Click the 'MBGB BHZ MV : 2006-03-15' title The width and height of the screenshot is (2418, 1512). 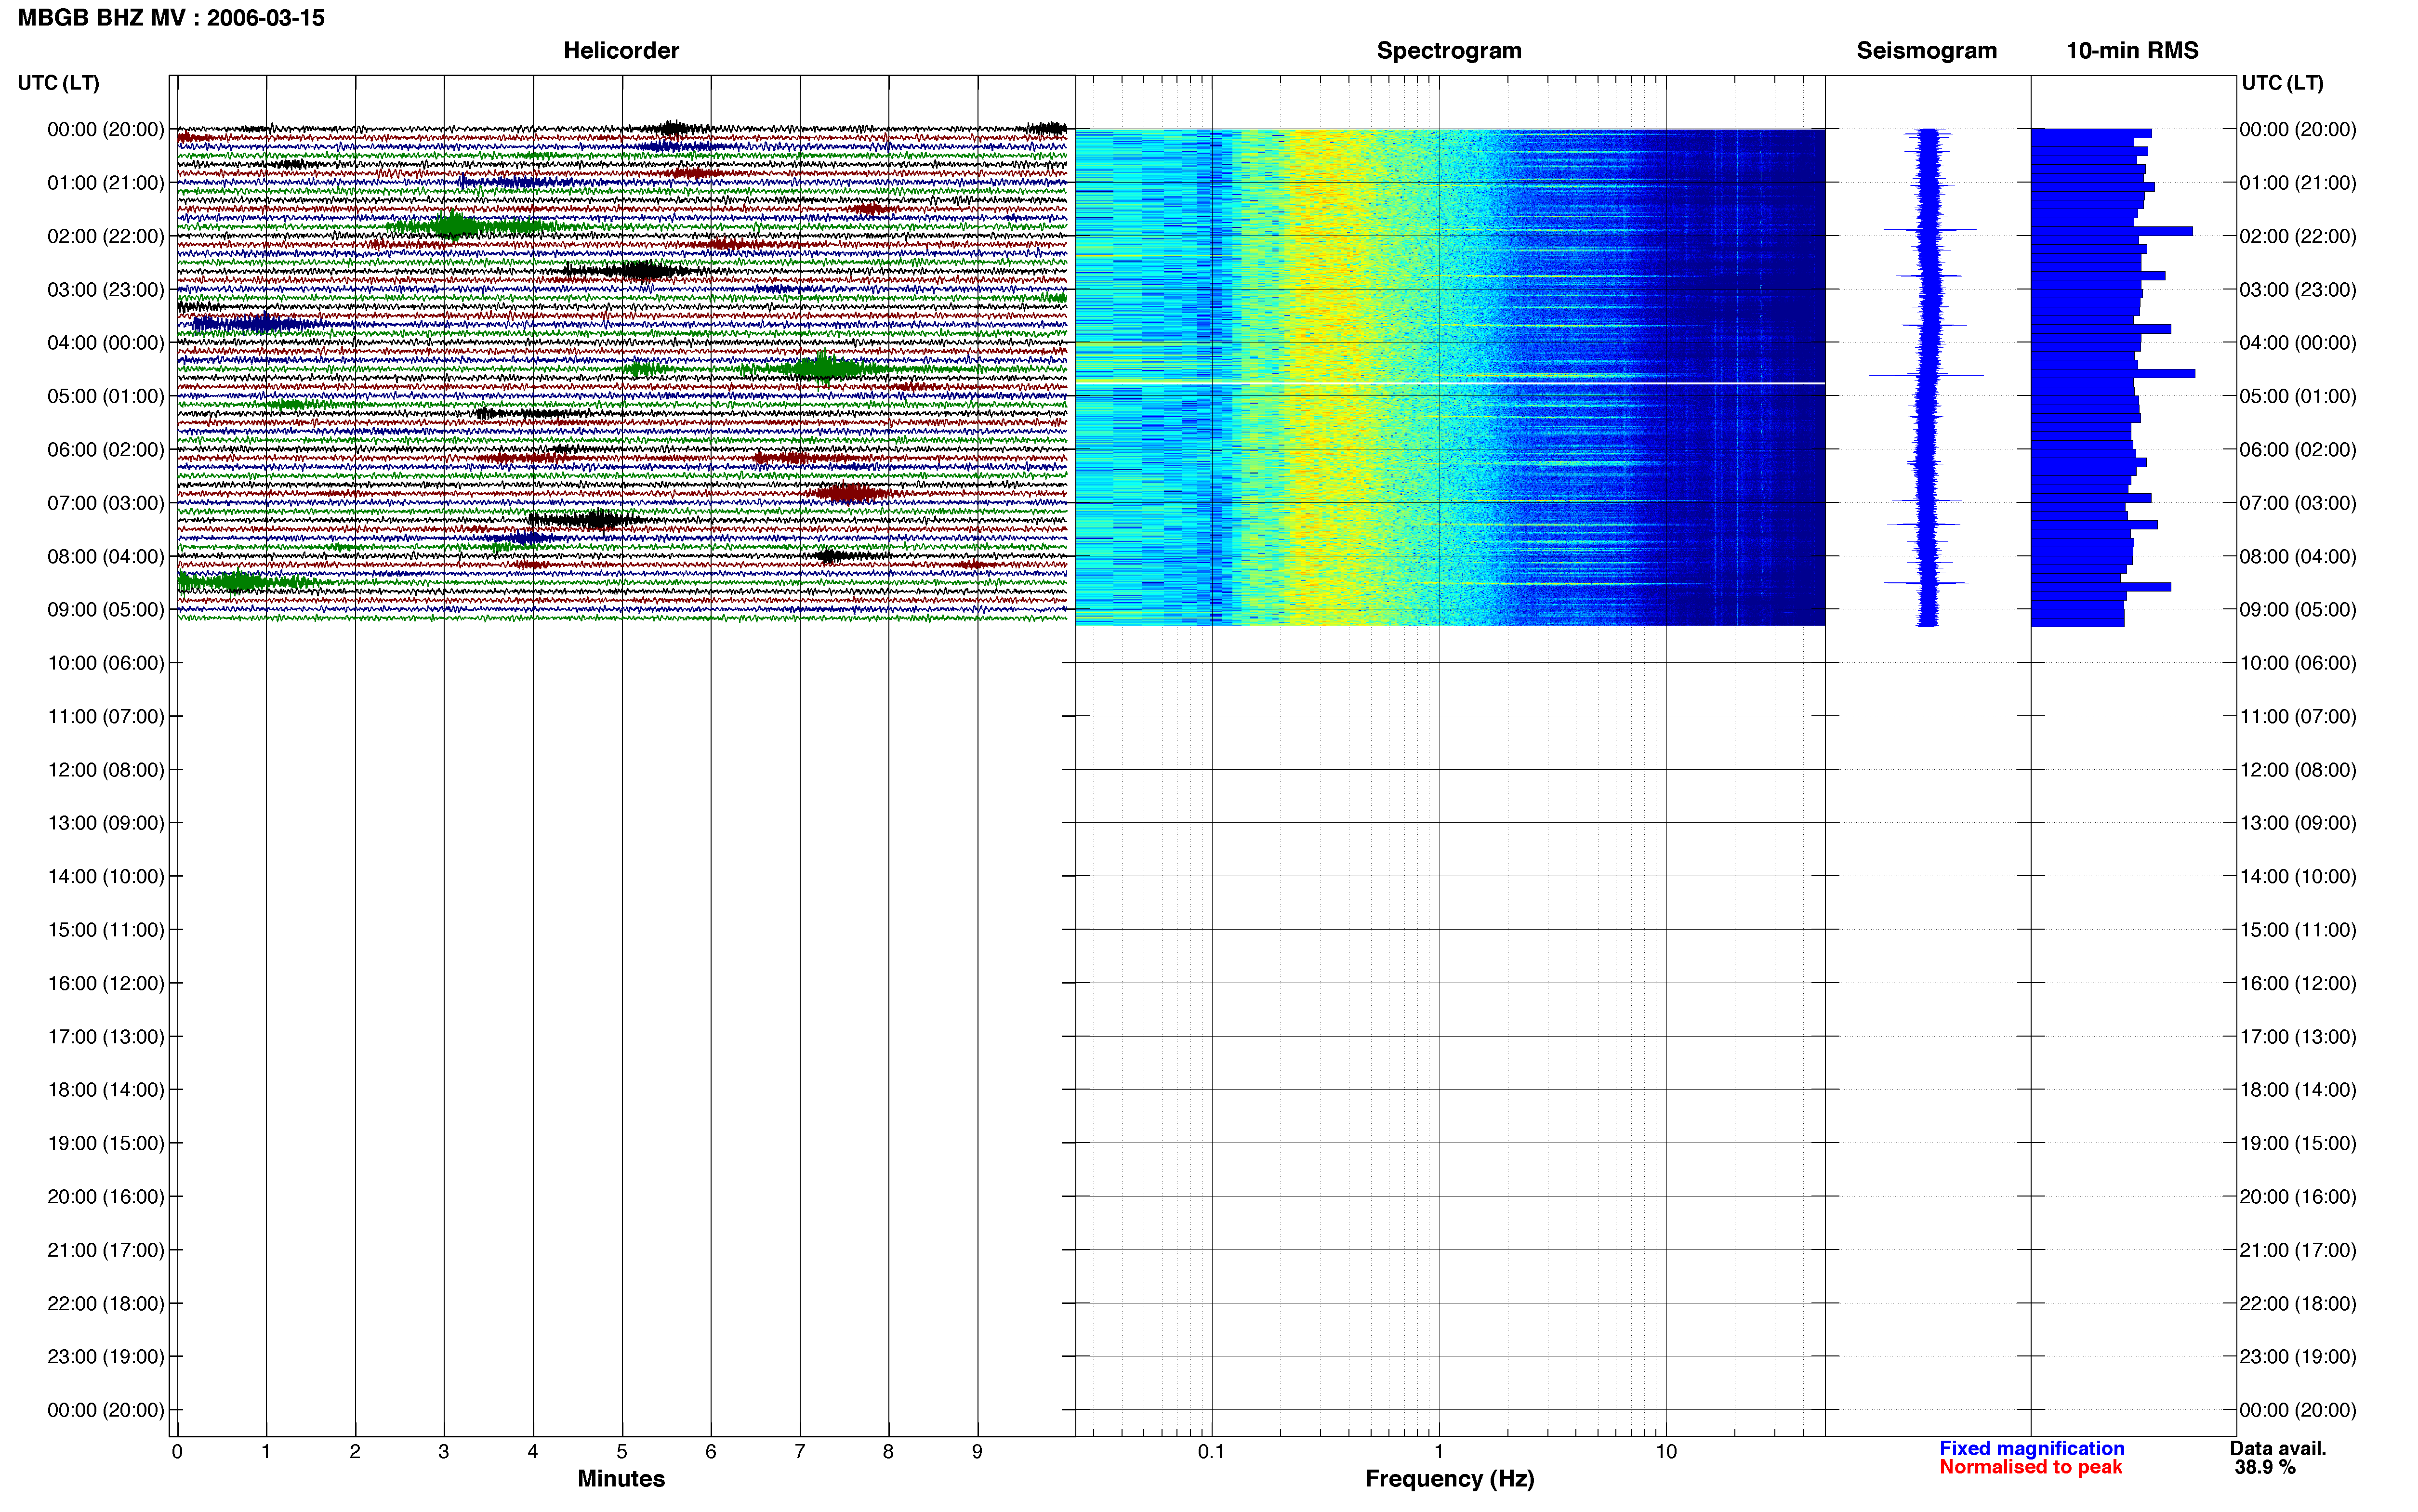(171, 18)
